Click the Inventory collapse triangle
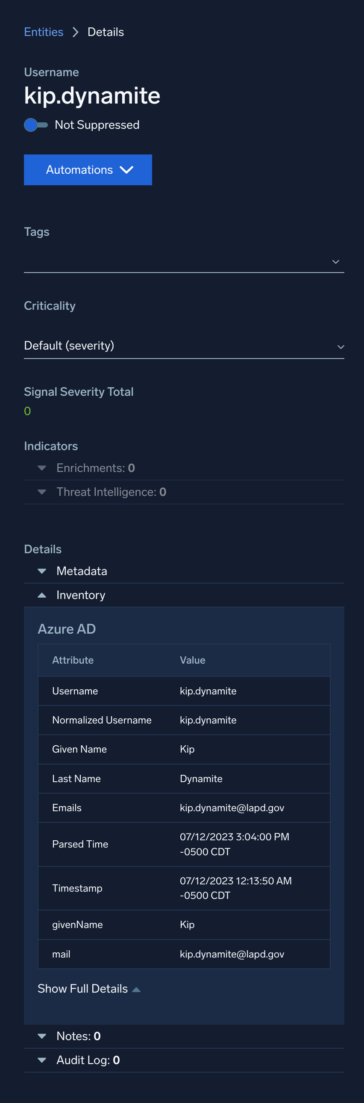This screenshot has width=364, height=1103. (x=41, y=595)
